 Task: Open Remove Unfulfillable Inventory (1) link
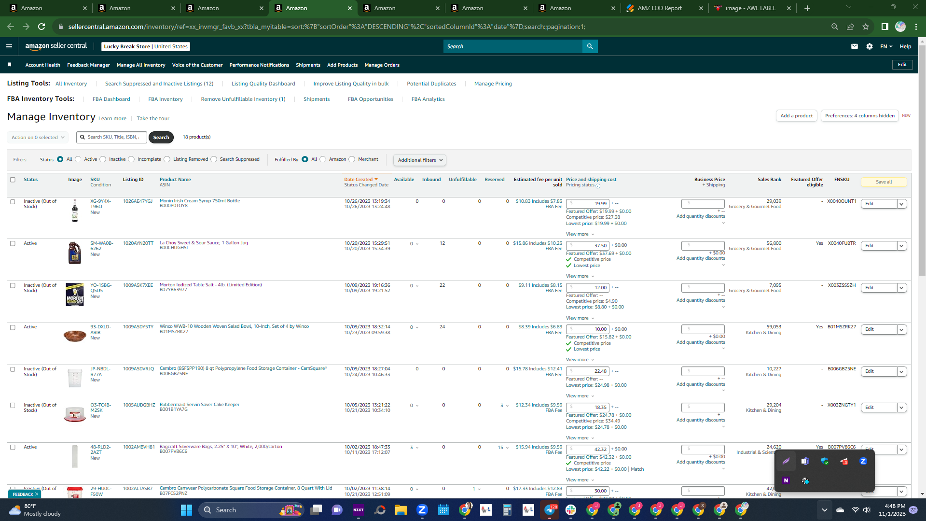[x=243, y=99]
